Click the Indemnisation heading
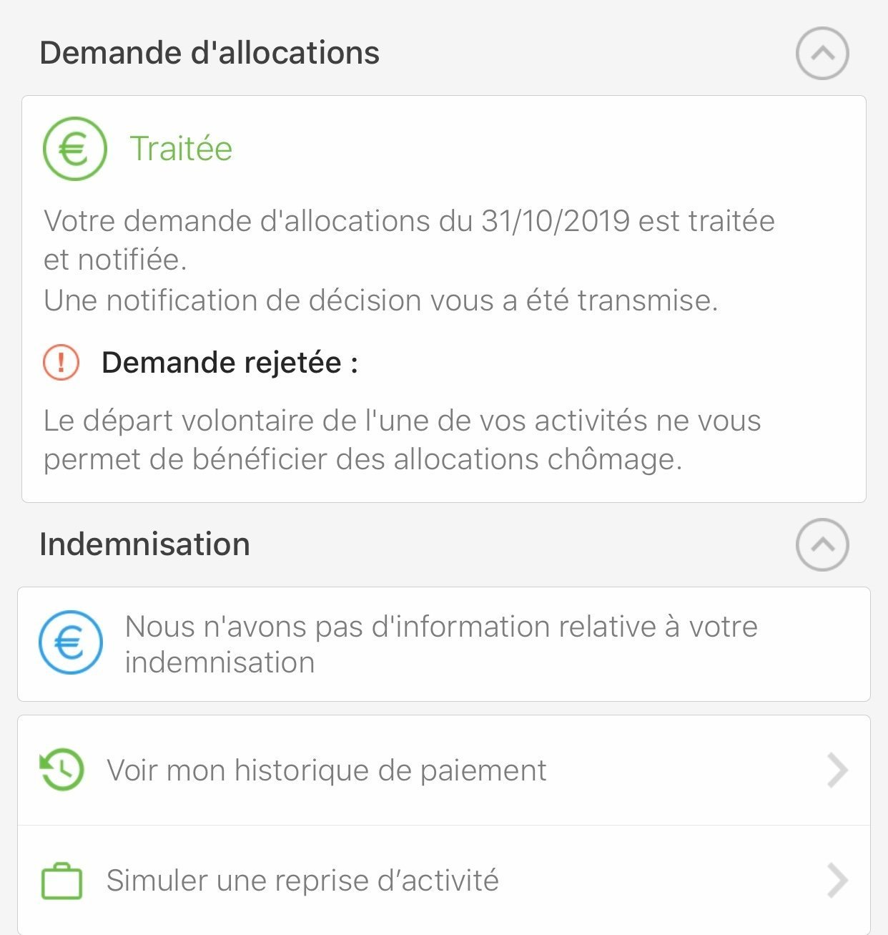 145,544
